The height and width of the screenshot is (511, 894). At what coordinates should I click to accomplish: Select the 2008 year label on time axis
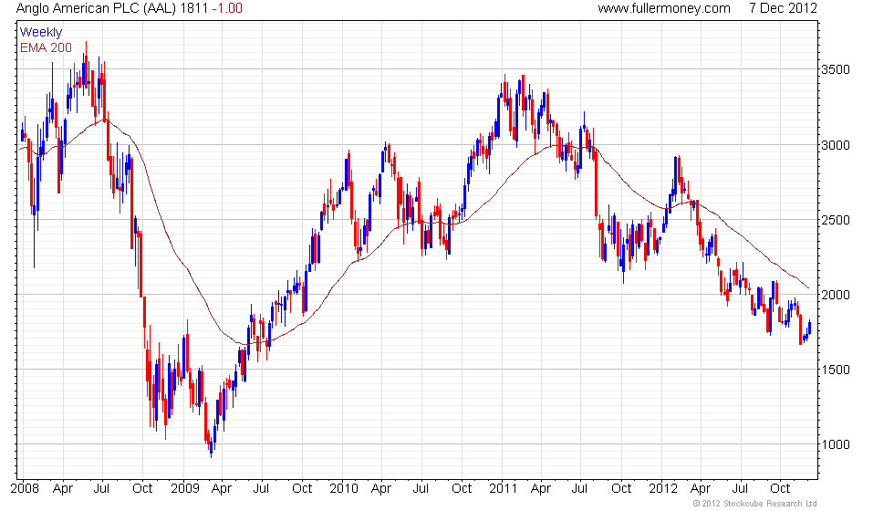click(26, 489)
